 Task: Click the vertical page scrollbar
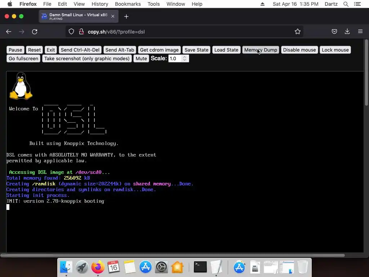coord(366,73)
